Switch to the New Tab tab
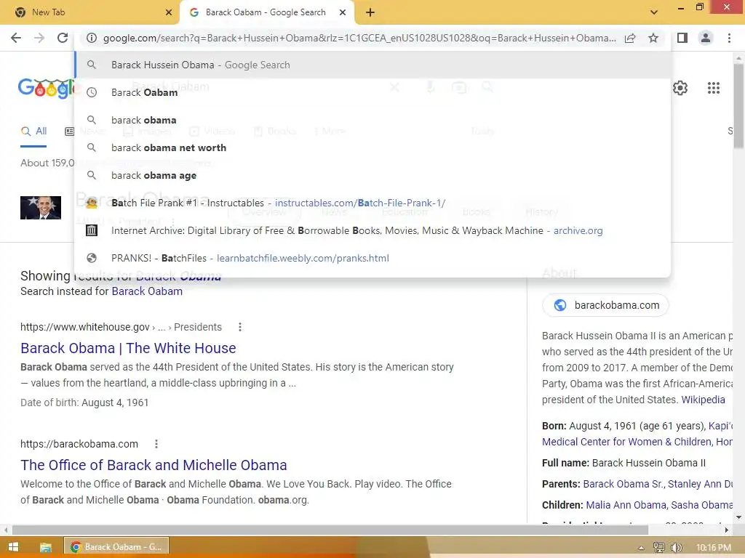Image resolution: width=745 pixels, height=558 pixels. coord(89,12)
